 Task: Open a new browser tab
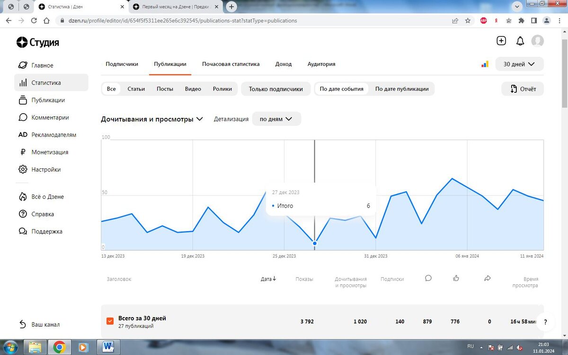click(231, 7)
